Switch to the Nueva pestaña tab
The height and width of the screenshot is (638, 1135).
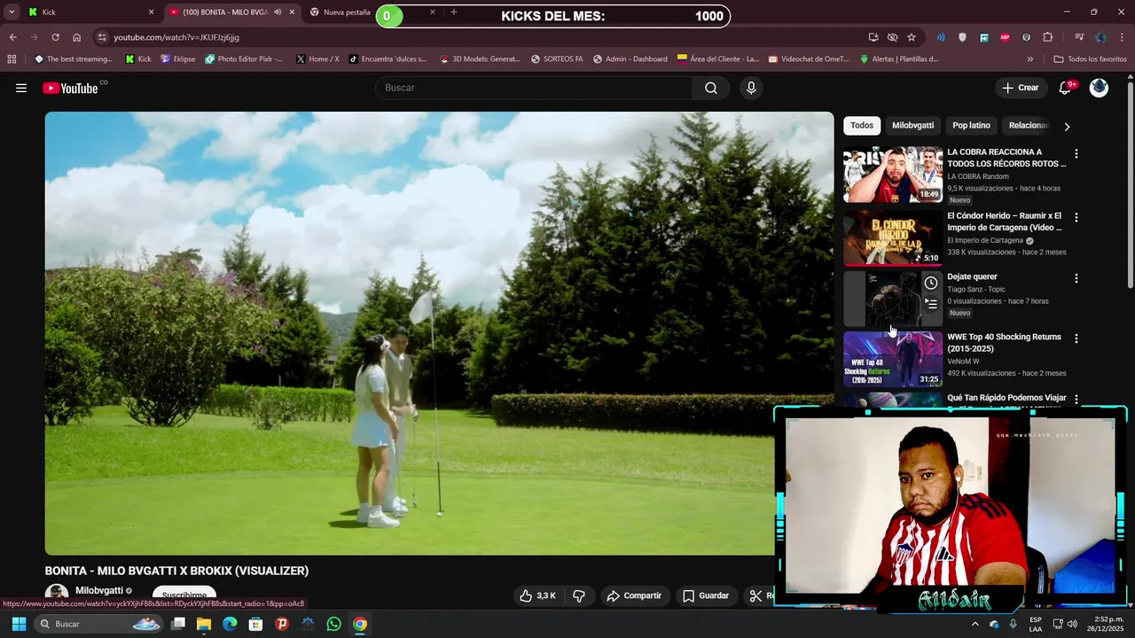coord(347,12)
